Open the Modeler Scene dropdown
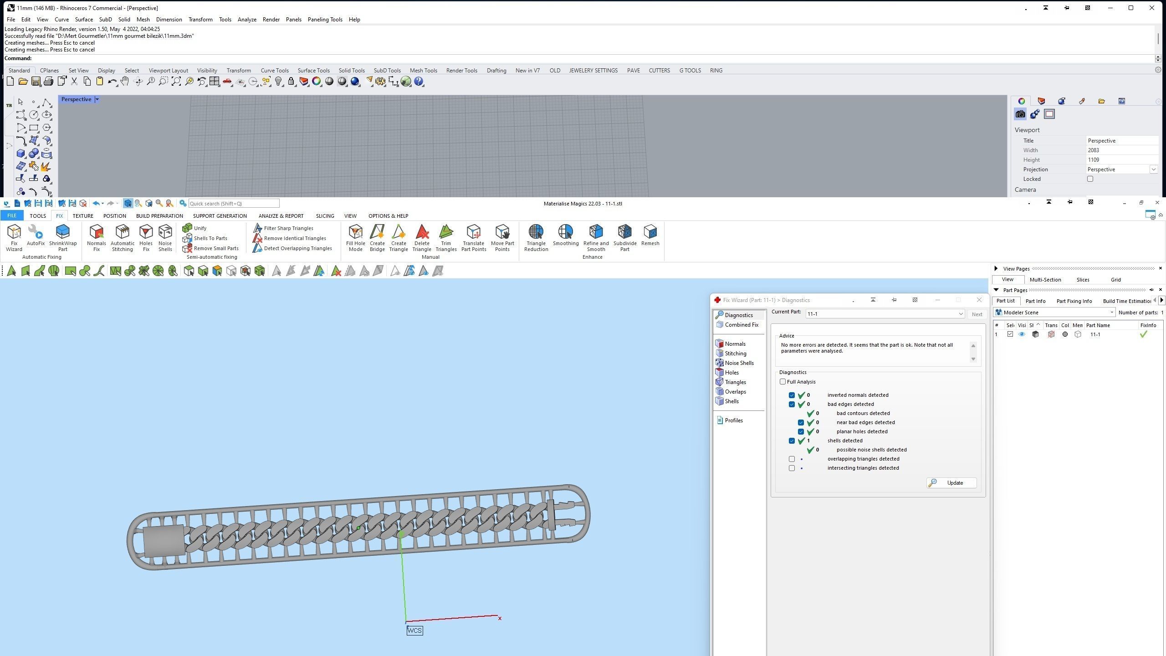 1111,313
